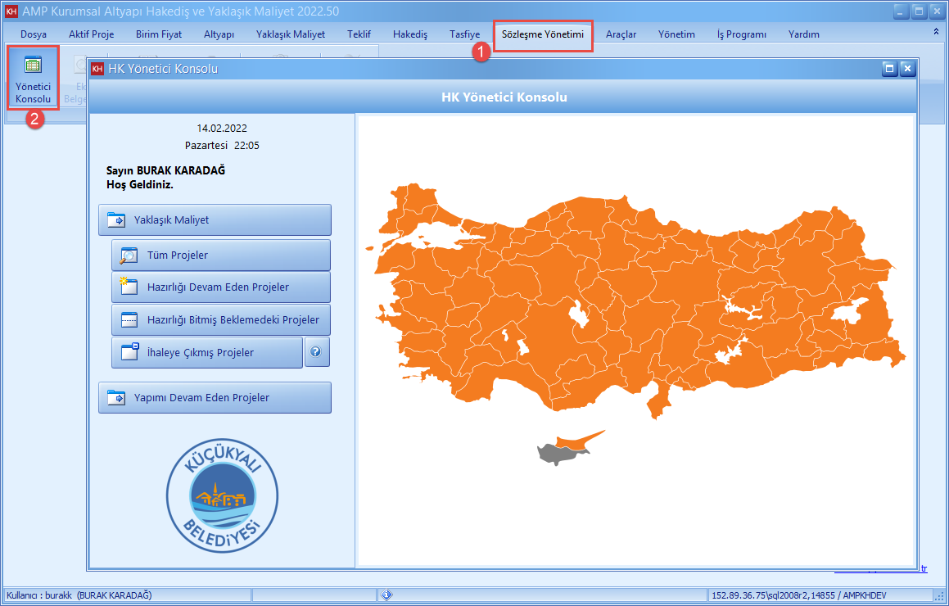Click the help question mark icon
The image size is (949, 606).
316,353
